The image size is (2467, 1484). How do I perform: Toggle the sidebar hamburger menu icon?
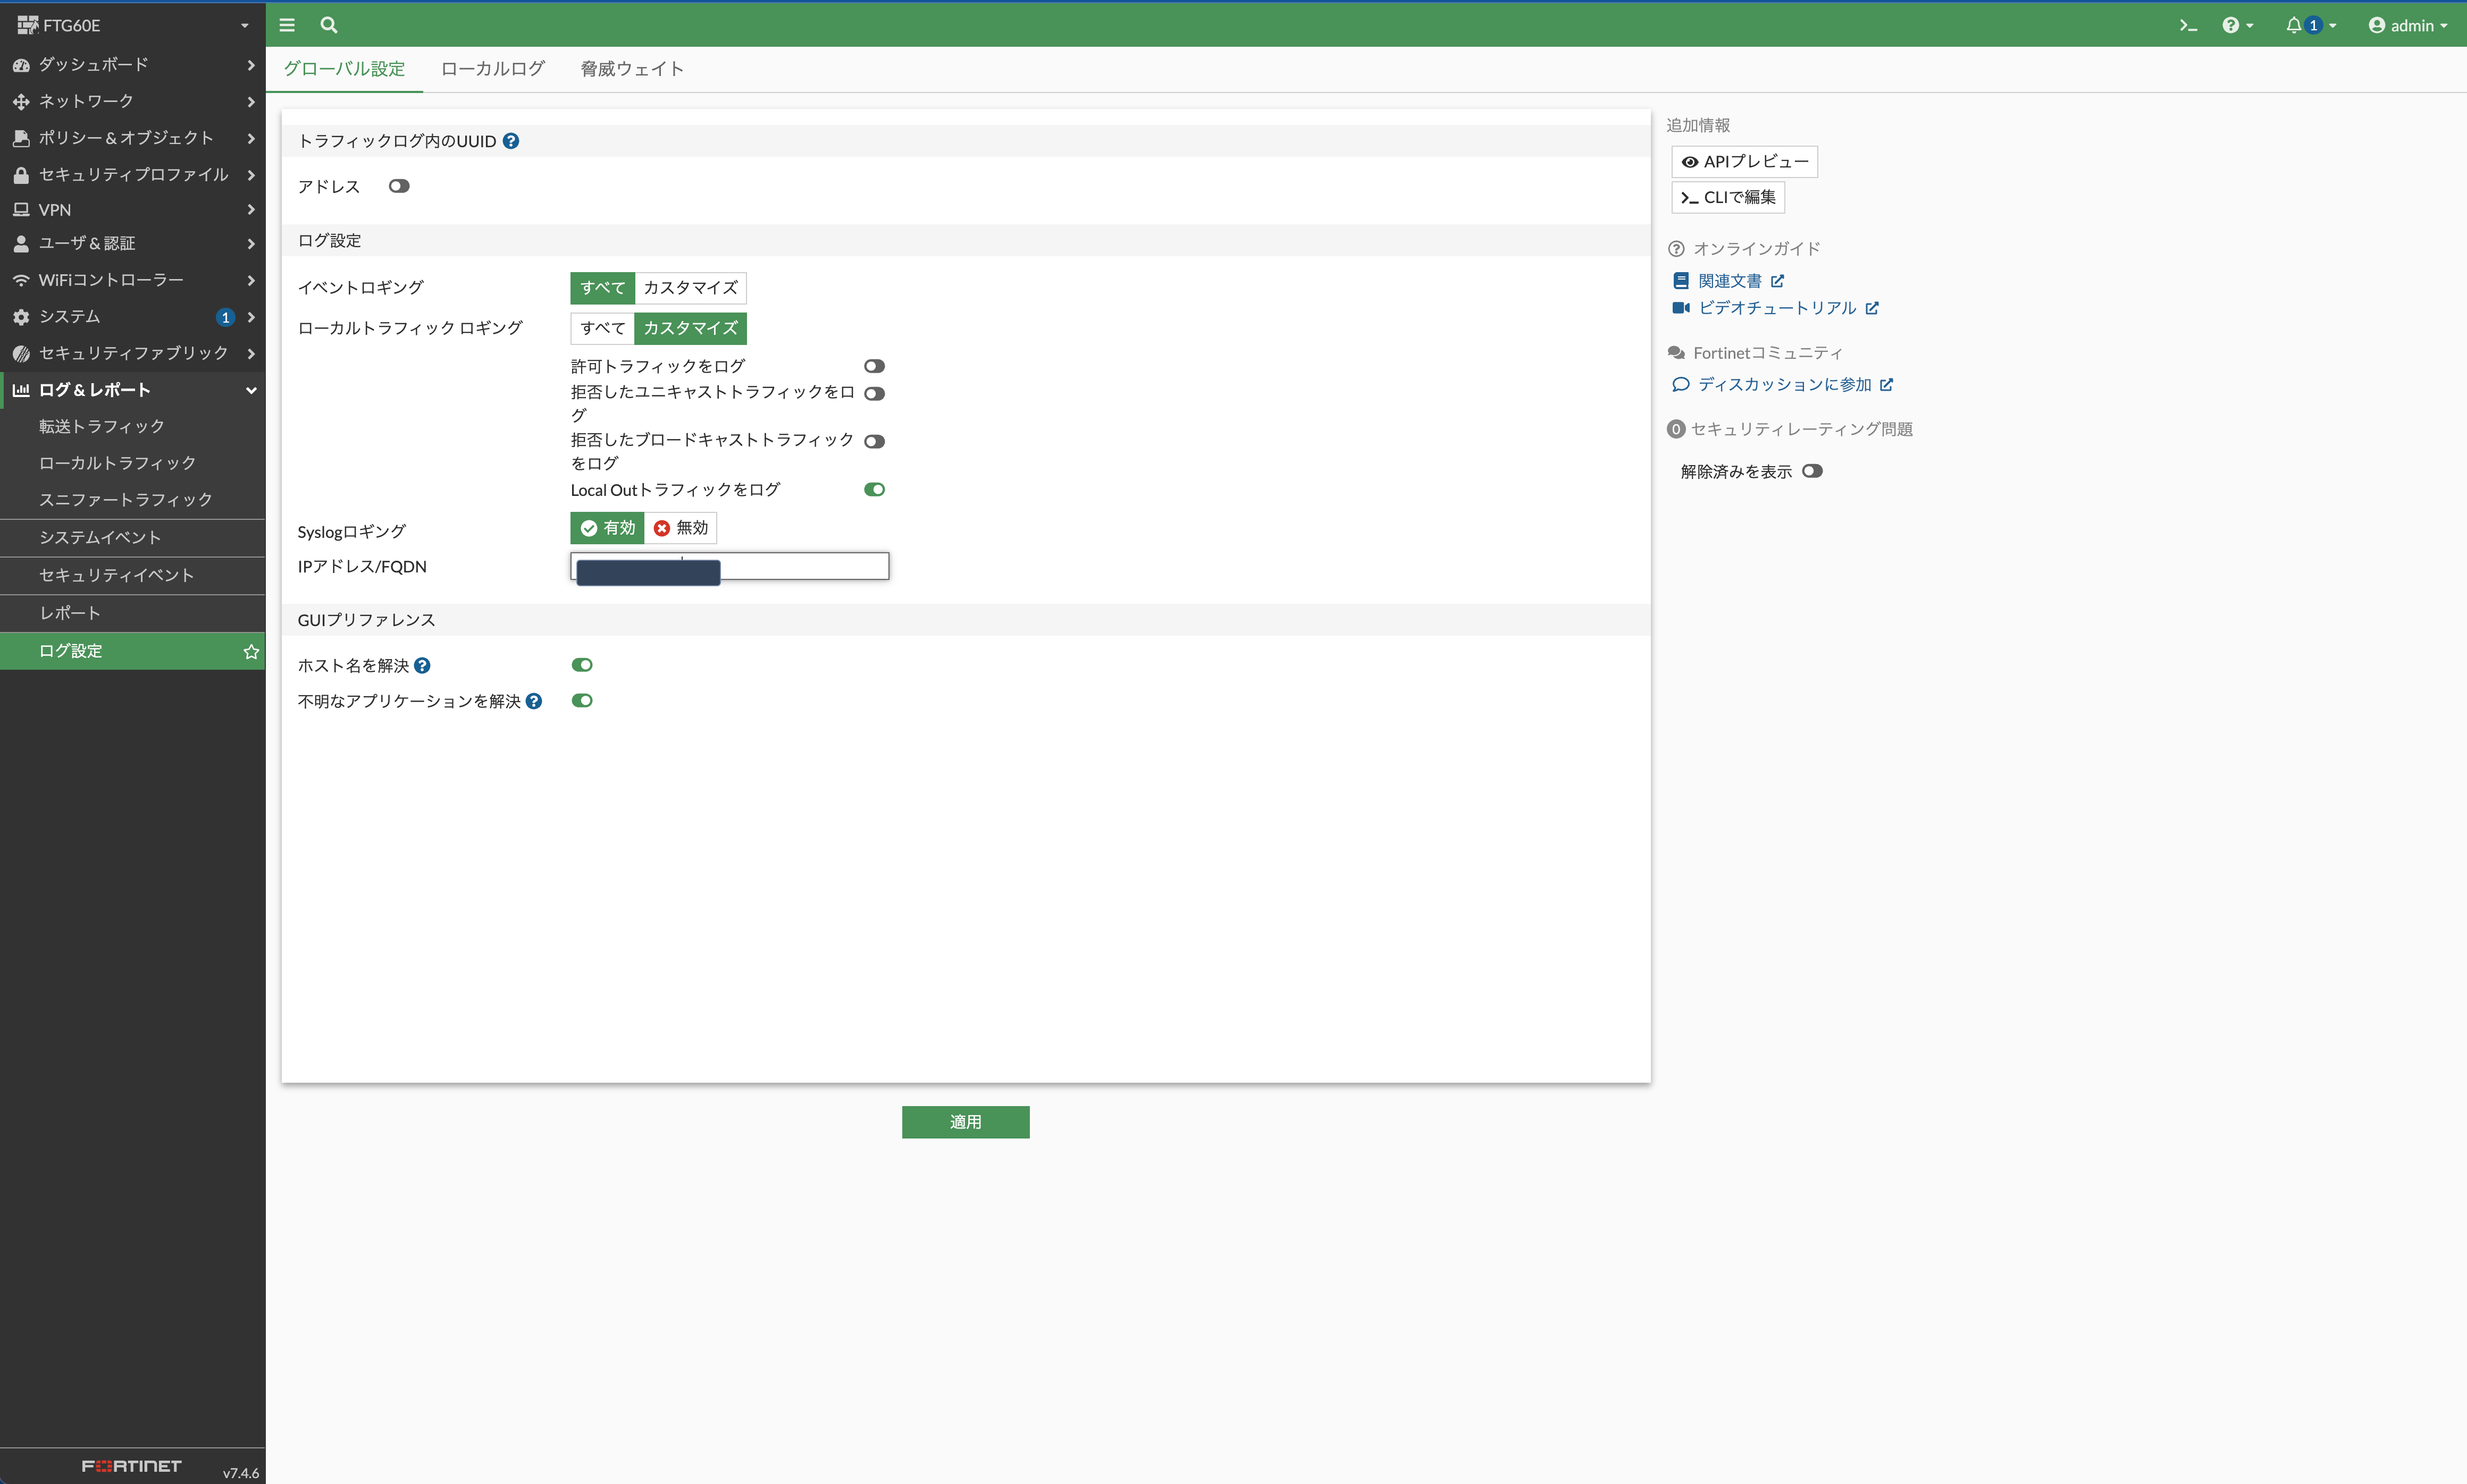pos(287,25)
